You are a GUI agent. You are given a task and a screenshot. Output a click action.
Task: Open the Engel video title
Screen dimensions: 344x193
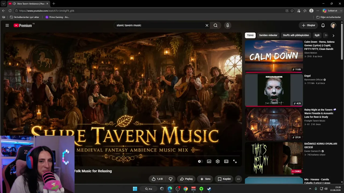click(x=307, y=76)
